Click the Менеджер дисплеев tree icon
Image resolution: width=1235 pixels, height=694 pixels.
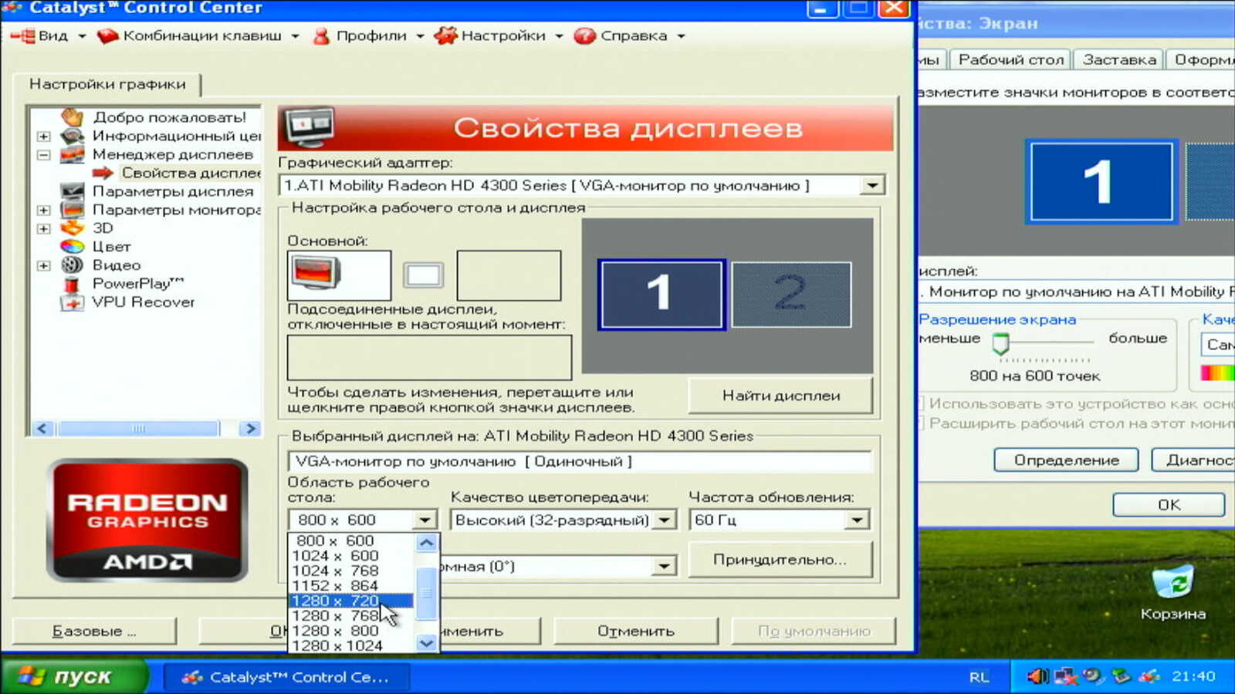(72, 154)
